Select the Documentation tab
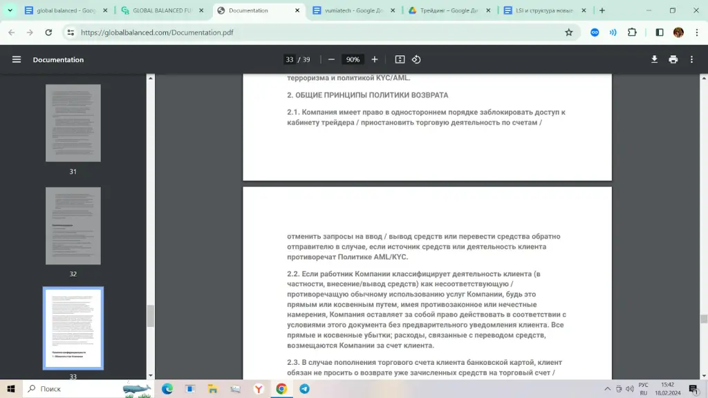 point(259,10)
